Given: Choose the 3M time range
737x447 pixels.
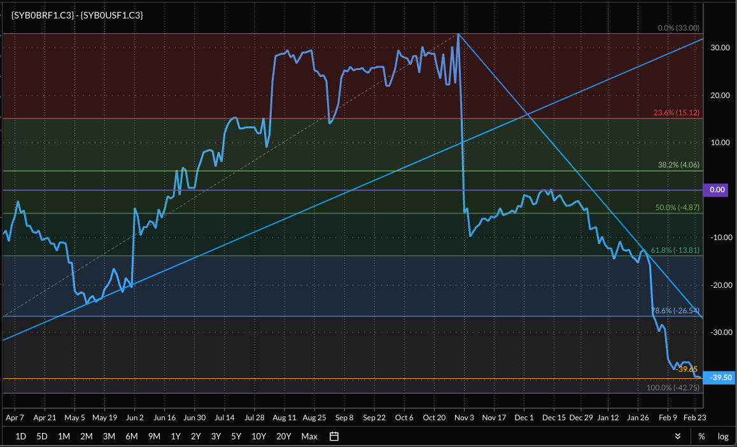Looking at the screenshot, I should pyautogui.click(x=109, y=436).
